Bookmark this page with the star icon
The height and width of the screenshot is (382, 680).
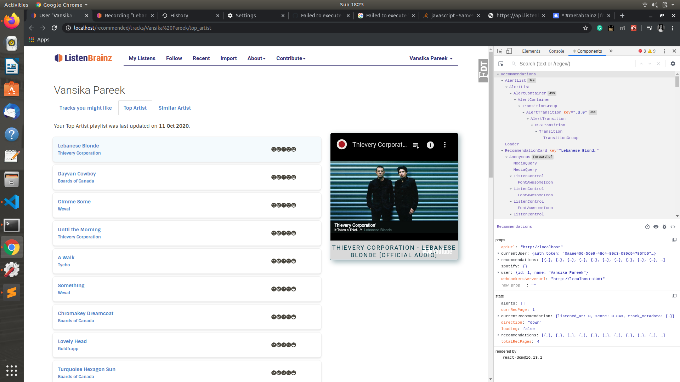pyautogui.click(x=585, y=28)
